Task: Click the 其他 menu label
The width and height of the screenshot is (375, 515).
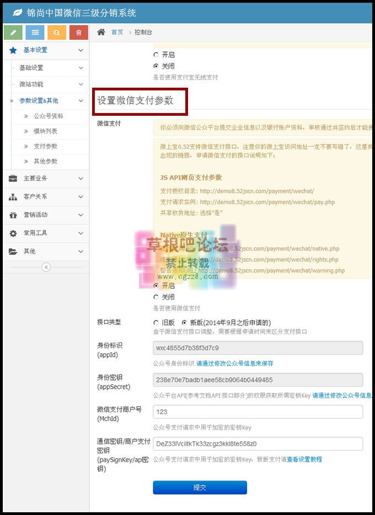Action: 30,251
